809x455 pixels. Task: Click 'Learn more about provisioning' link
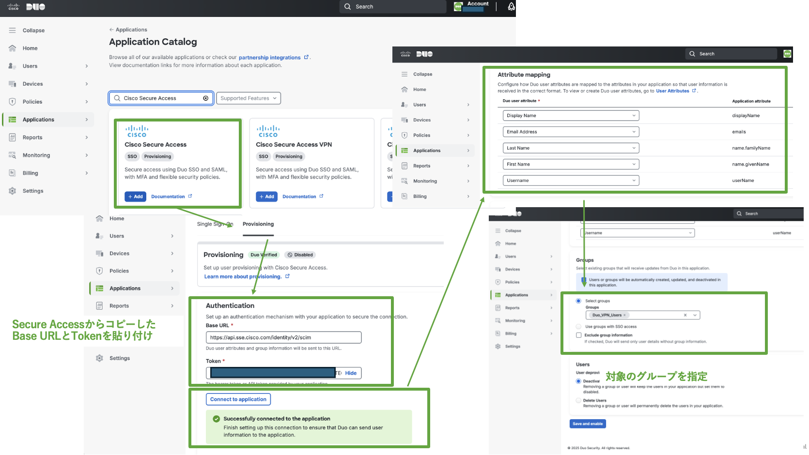click(x=243, y=277)
